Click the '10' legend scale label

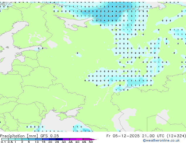pos(37,142)
